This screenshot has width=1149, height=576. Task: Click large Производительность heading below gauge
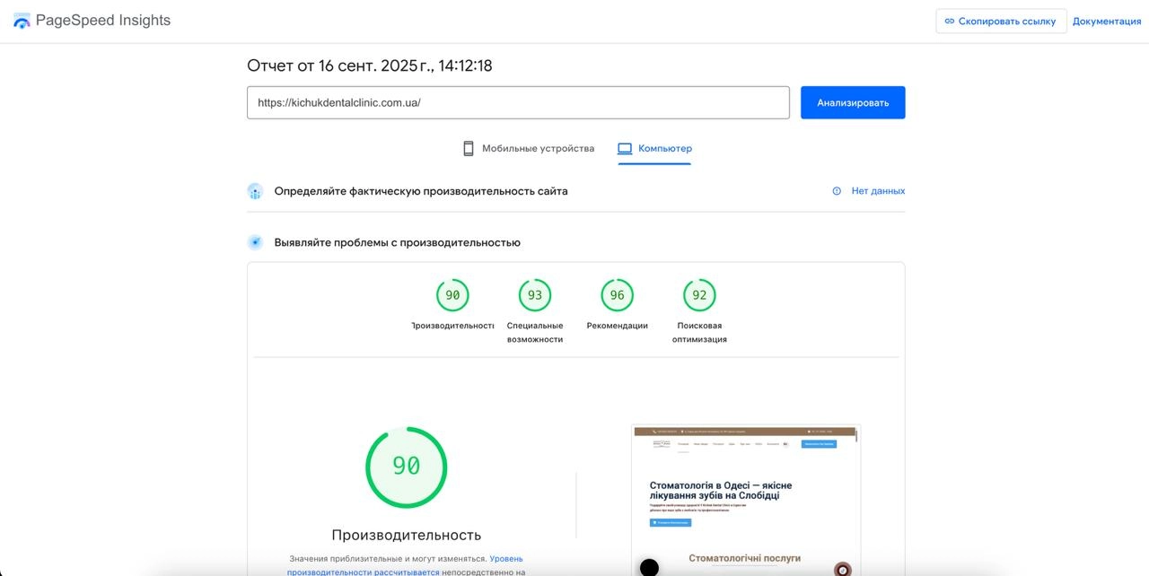[x=407, y=535]
